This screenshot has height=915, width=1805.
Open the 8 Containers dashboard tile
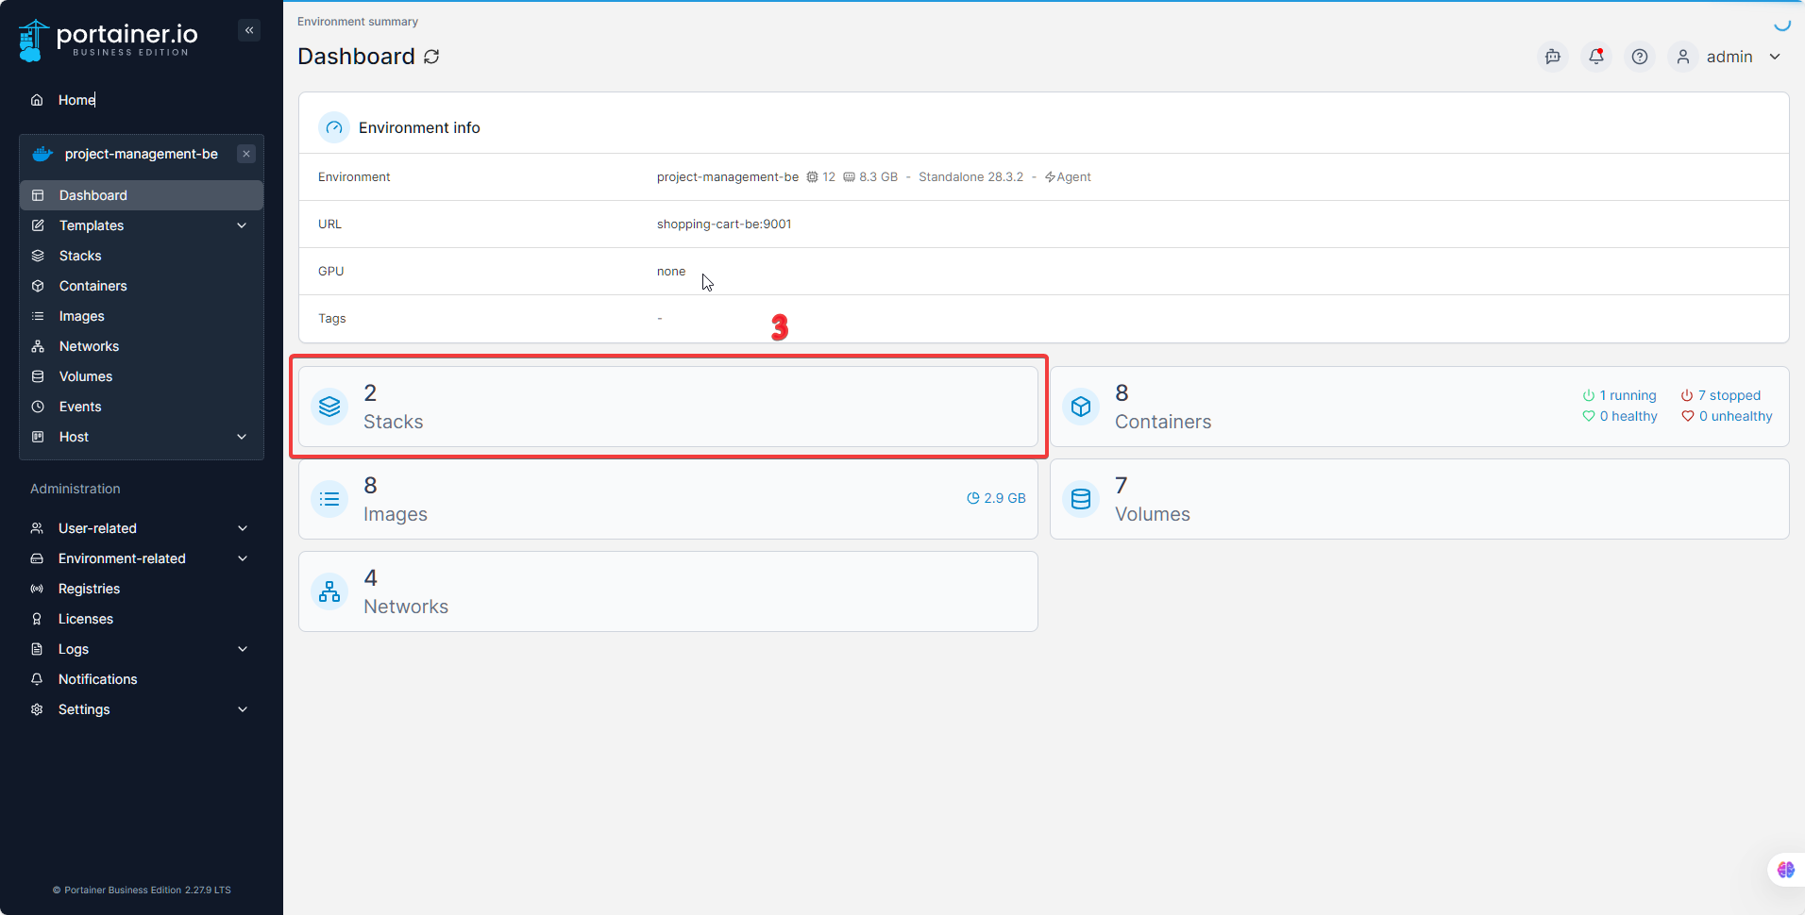1420,407
